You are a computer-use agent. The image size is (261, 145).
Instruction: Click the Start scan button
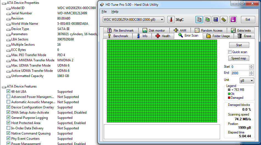tap(239, 45)
